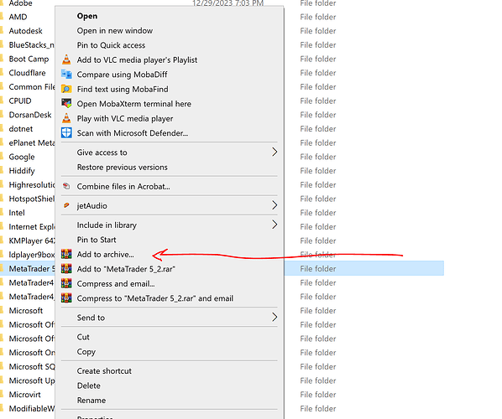Select the Intel folder
The image size is (502, 419).
click(17, 213)
